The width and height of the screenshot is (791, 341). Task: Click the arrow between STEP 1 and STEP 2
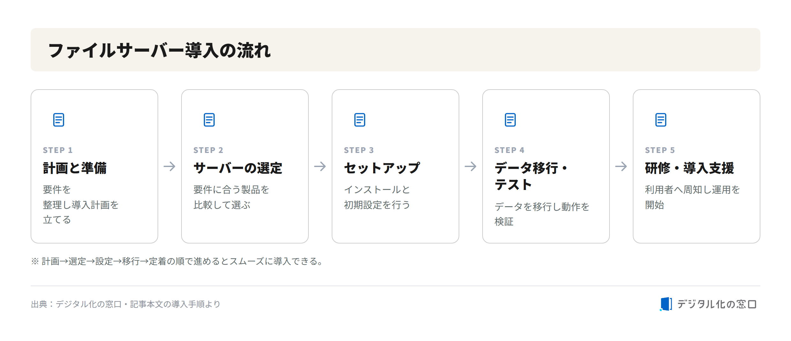pyautogui.click(x=169, y=166)
